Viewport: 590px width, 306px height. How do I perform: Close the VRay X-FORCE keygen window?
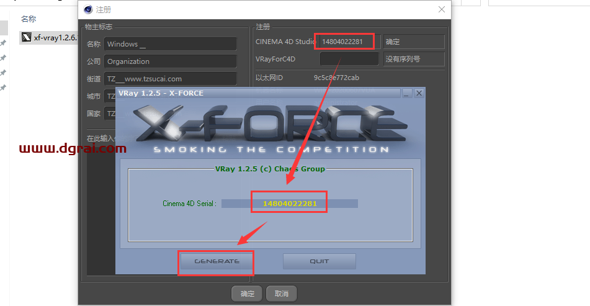pyautogui.click(x=419, y=93)
